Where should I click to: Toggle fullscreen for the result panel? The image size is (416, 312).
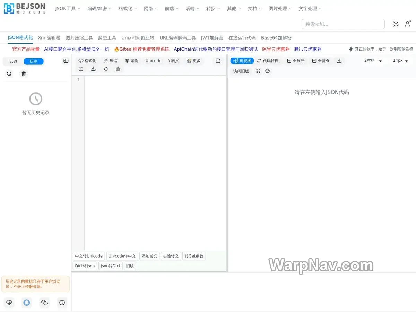(258, 71)
